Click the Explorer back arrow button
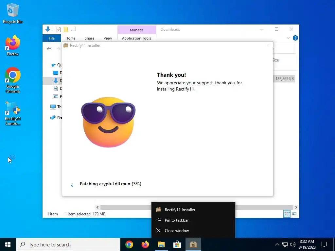 [49, 49]
